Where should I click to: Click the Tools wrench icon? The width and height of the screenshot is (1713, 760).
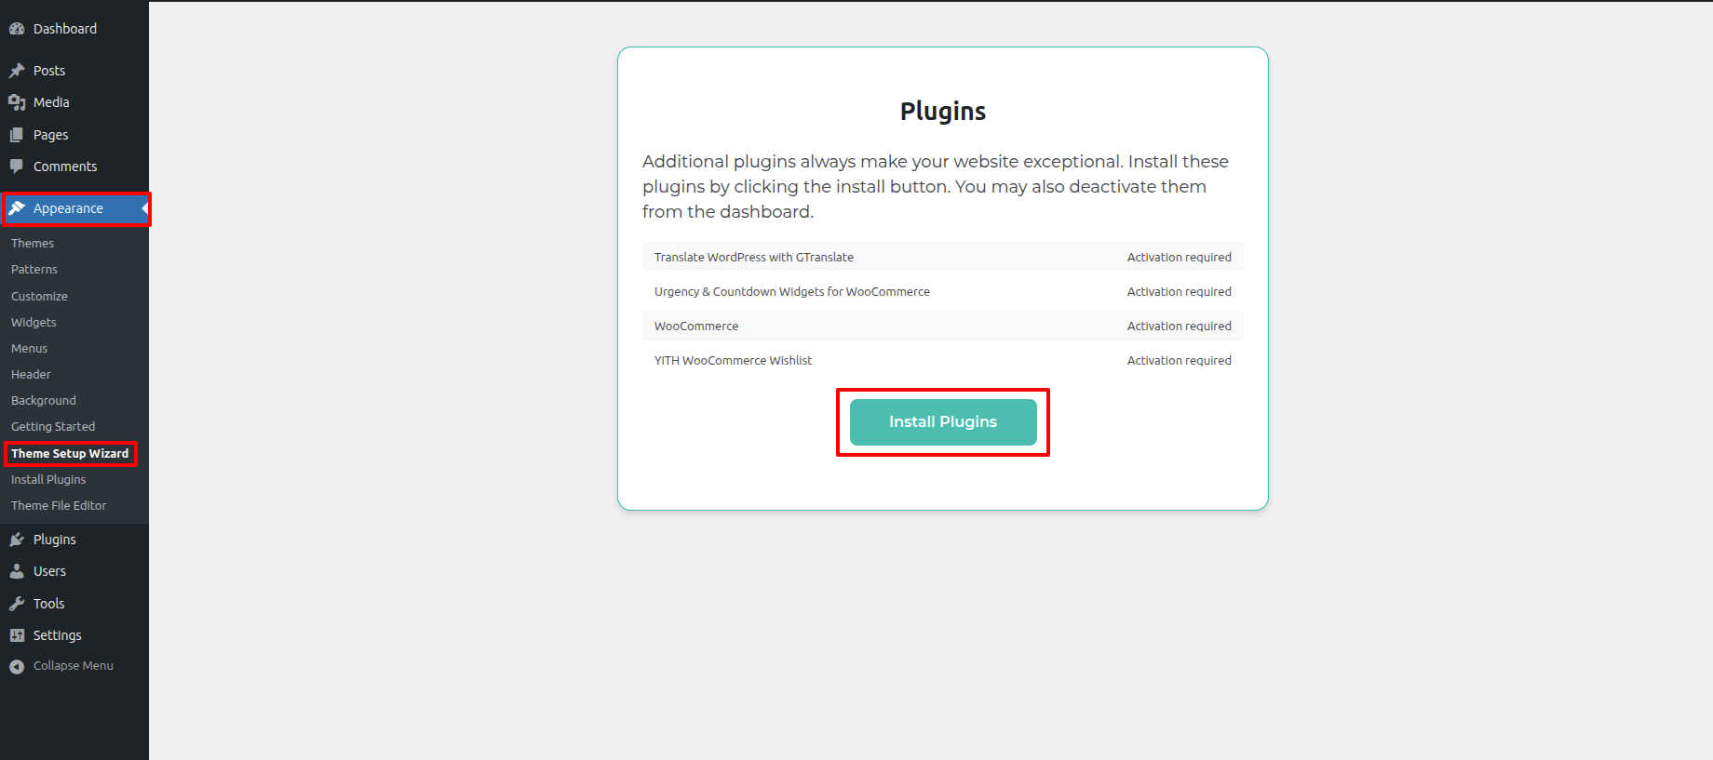tap(17, 604)
